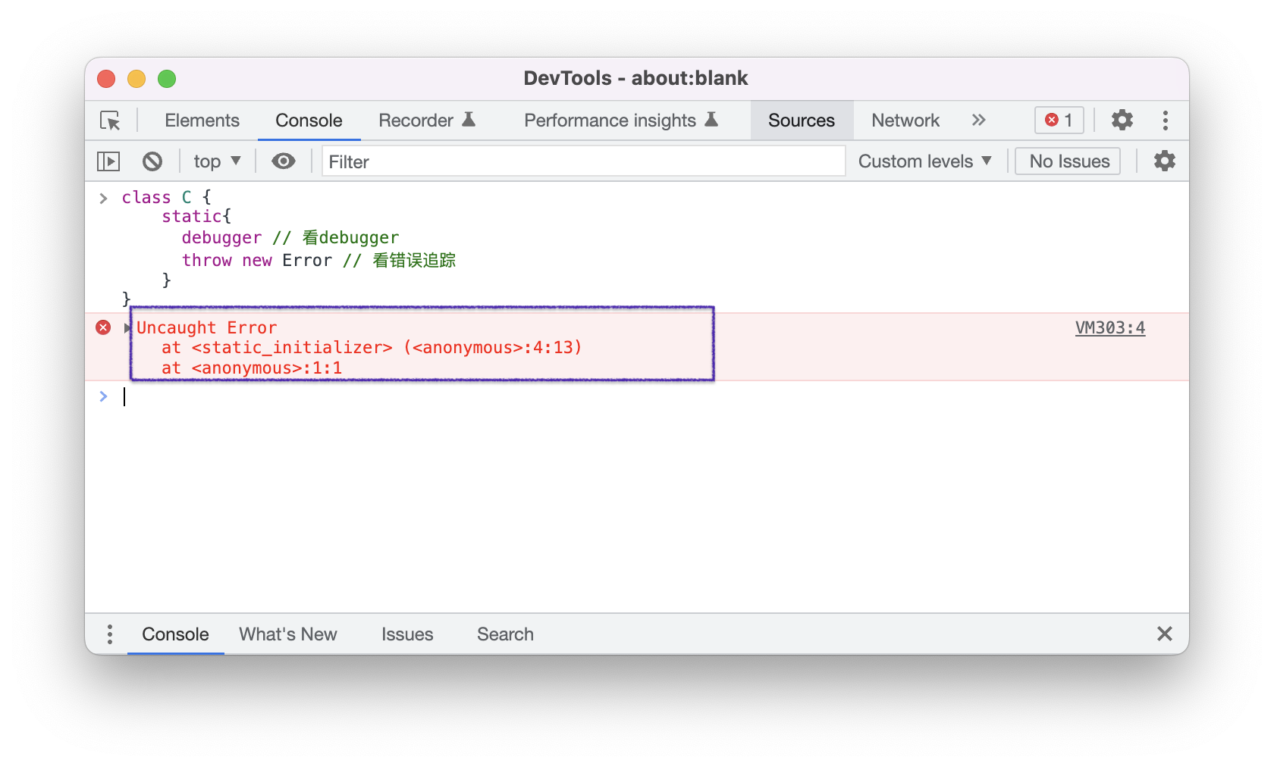1274x767 pixels.
Task: Open the Sources tab
Action: click(x=802, y=121)
